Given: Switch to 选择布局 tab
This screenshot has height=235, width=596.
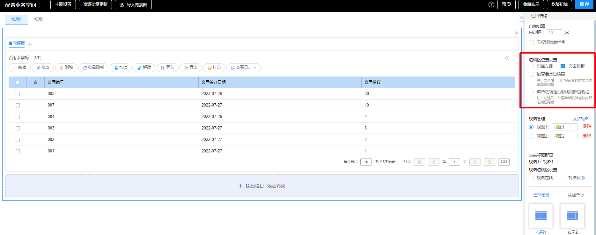Looking at the screenshot, I should pos(541,195).
